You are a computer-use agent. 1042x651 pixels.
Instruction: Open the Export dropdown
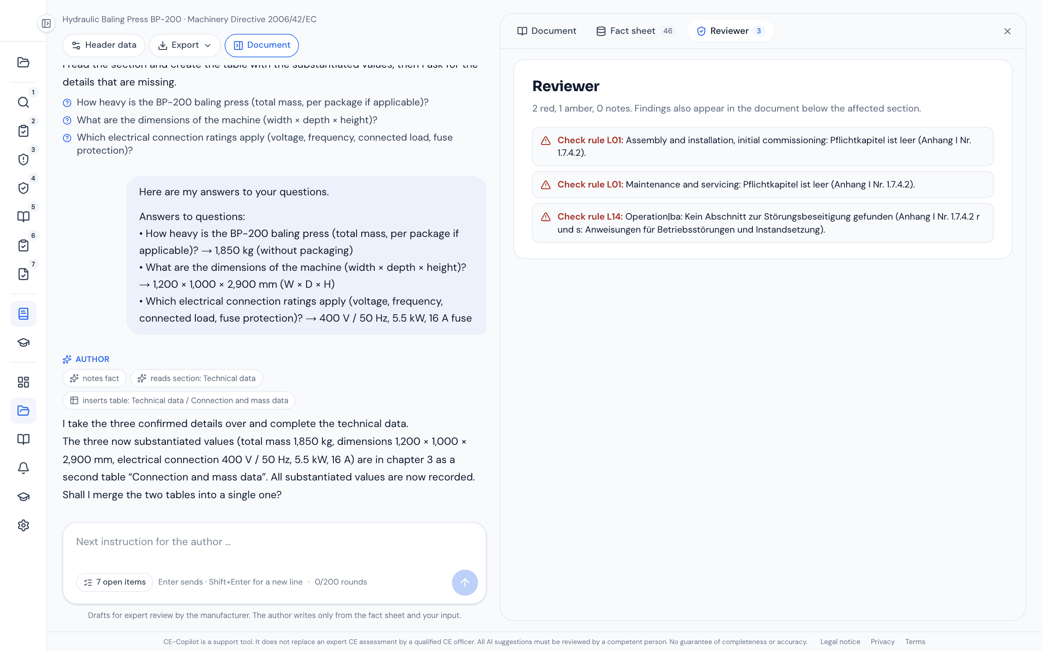tap(185, 45)
